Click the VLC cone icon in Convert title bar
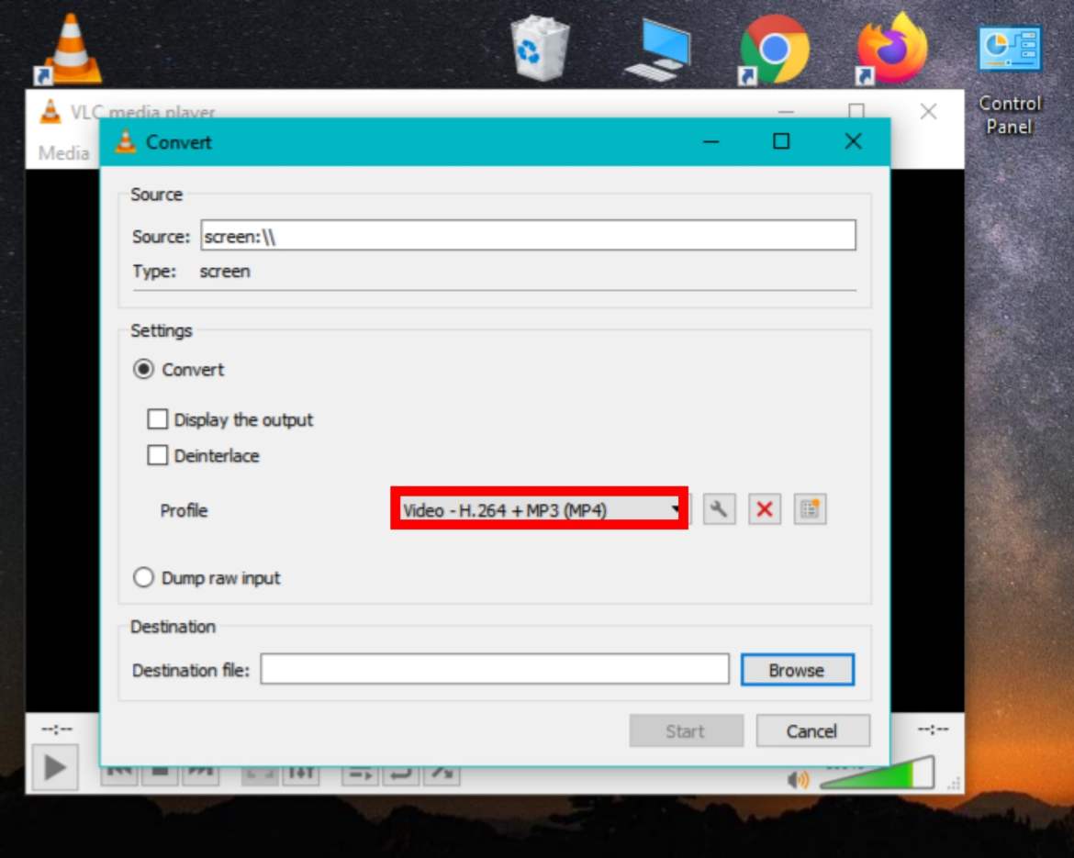This screenshot has height=858, width=1074. coord(126,141)
